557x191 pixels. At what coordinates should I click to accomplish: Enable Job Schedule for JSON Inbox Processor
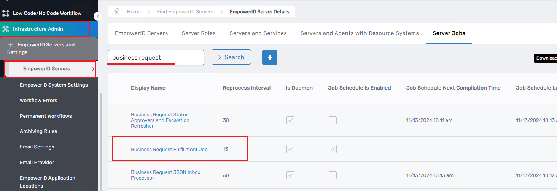[333, 175]
